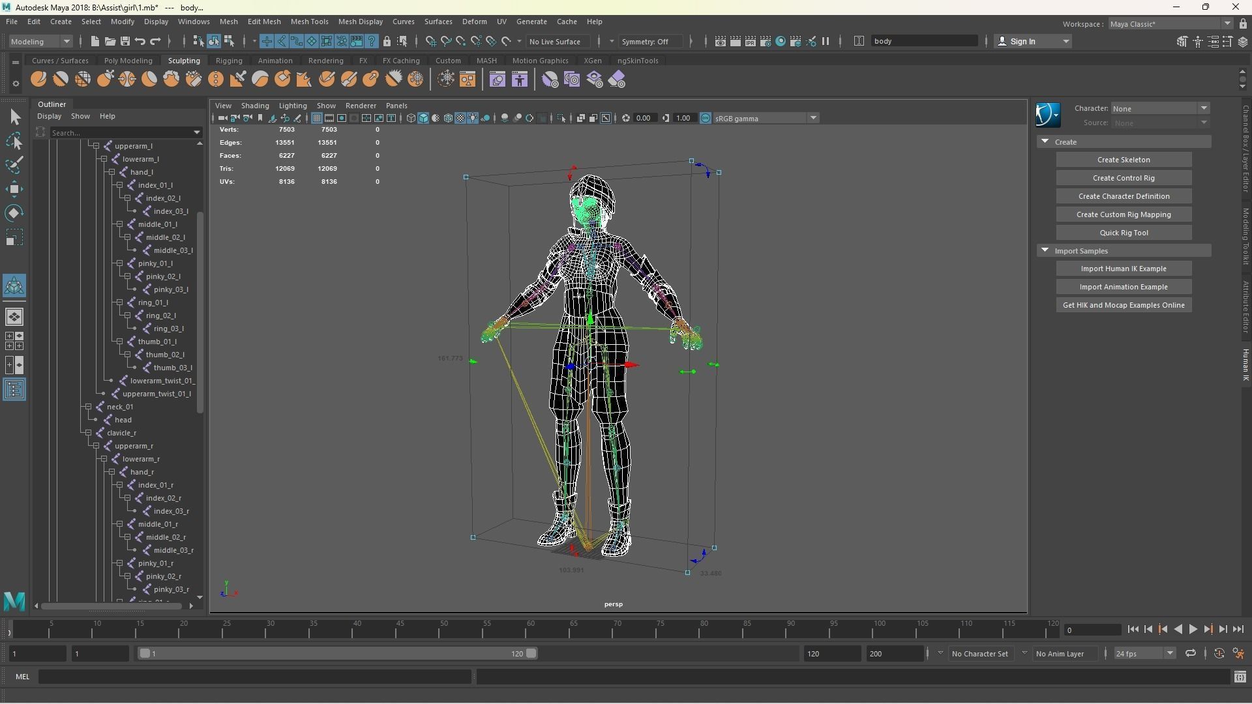Screen dimensions: 1252x704
Task: Select the Paint Selection tool in toolbox
Action: coord(14,165)
